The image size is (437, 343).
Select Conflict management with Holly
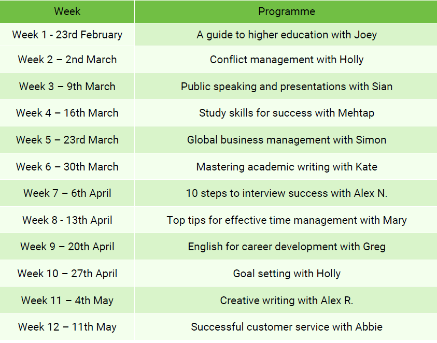(286, 60)
